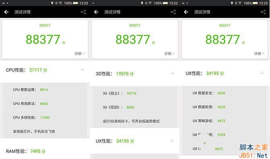The width and height of the screenshot is (270, 159).
Task: Select 测试详情 title on the UX 数据安全 screen
Action: [202, 12]
